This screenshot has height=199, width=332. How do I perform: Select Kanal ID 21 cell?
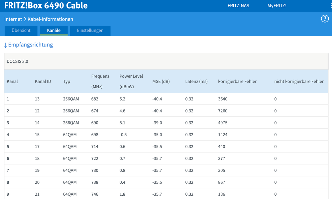pos(37,194)
